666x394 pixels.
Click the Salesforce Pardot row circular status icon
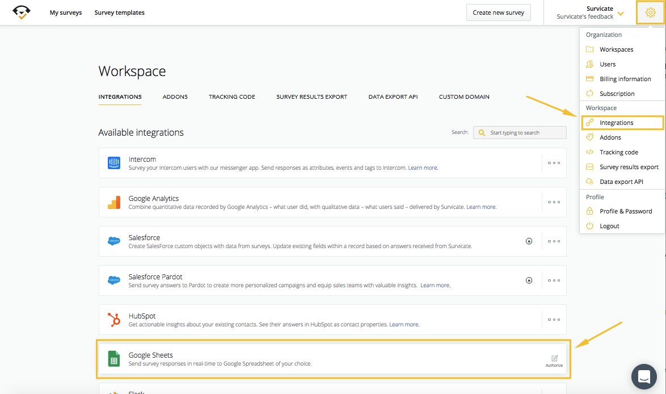[x=529, y=280]
